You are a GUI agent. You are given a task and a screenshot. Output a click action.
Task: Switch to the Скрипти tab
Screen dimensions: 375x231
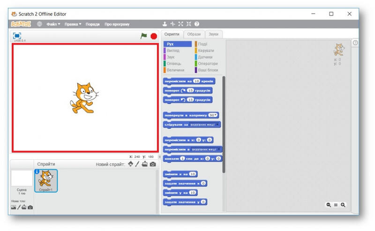(172, 34)
